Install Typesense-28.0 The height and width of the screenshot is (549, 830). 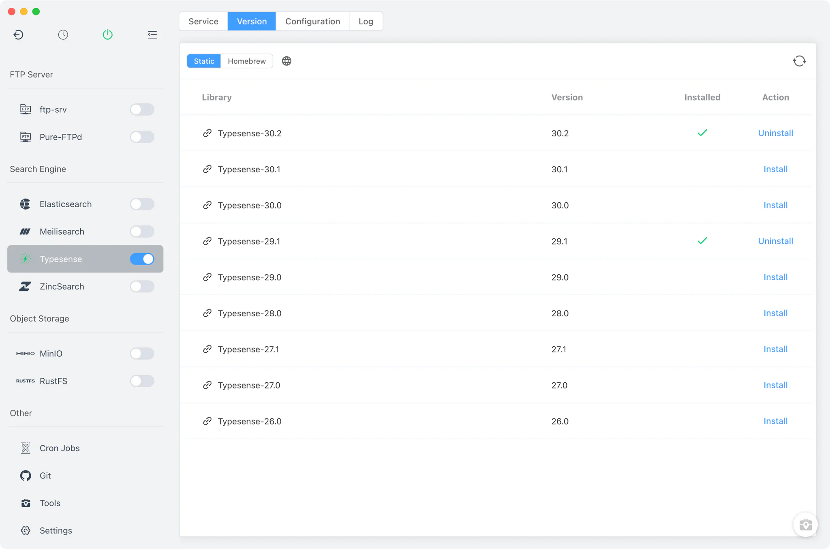click(x=775, y=313)
